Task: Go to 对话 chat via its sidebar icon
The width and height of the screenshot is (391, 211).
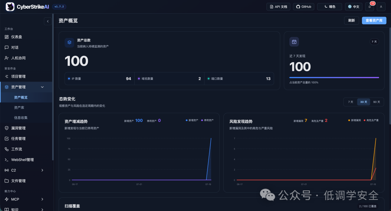Action: point(7,47)
